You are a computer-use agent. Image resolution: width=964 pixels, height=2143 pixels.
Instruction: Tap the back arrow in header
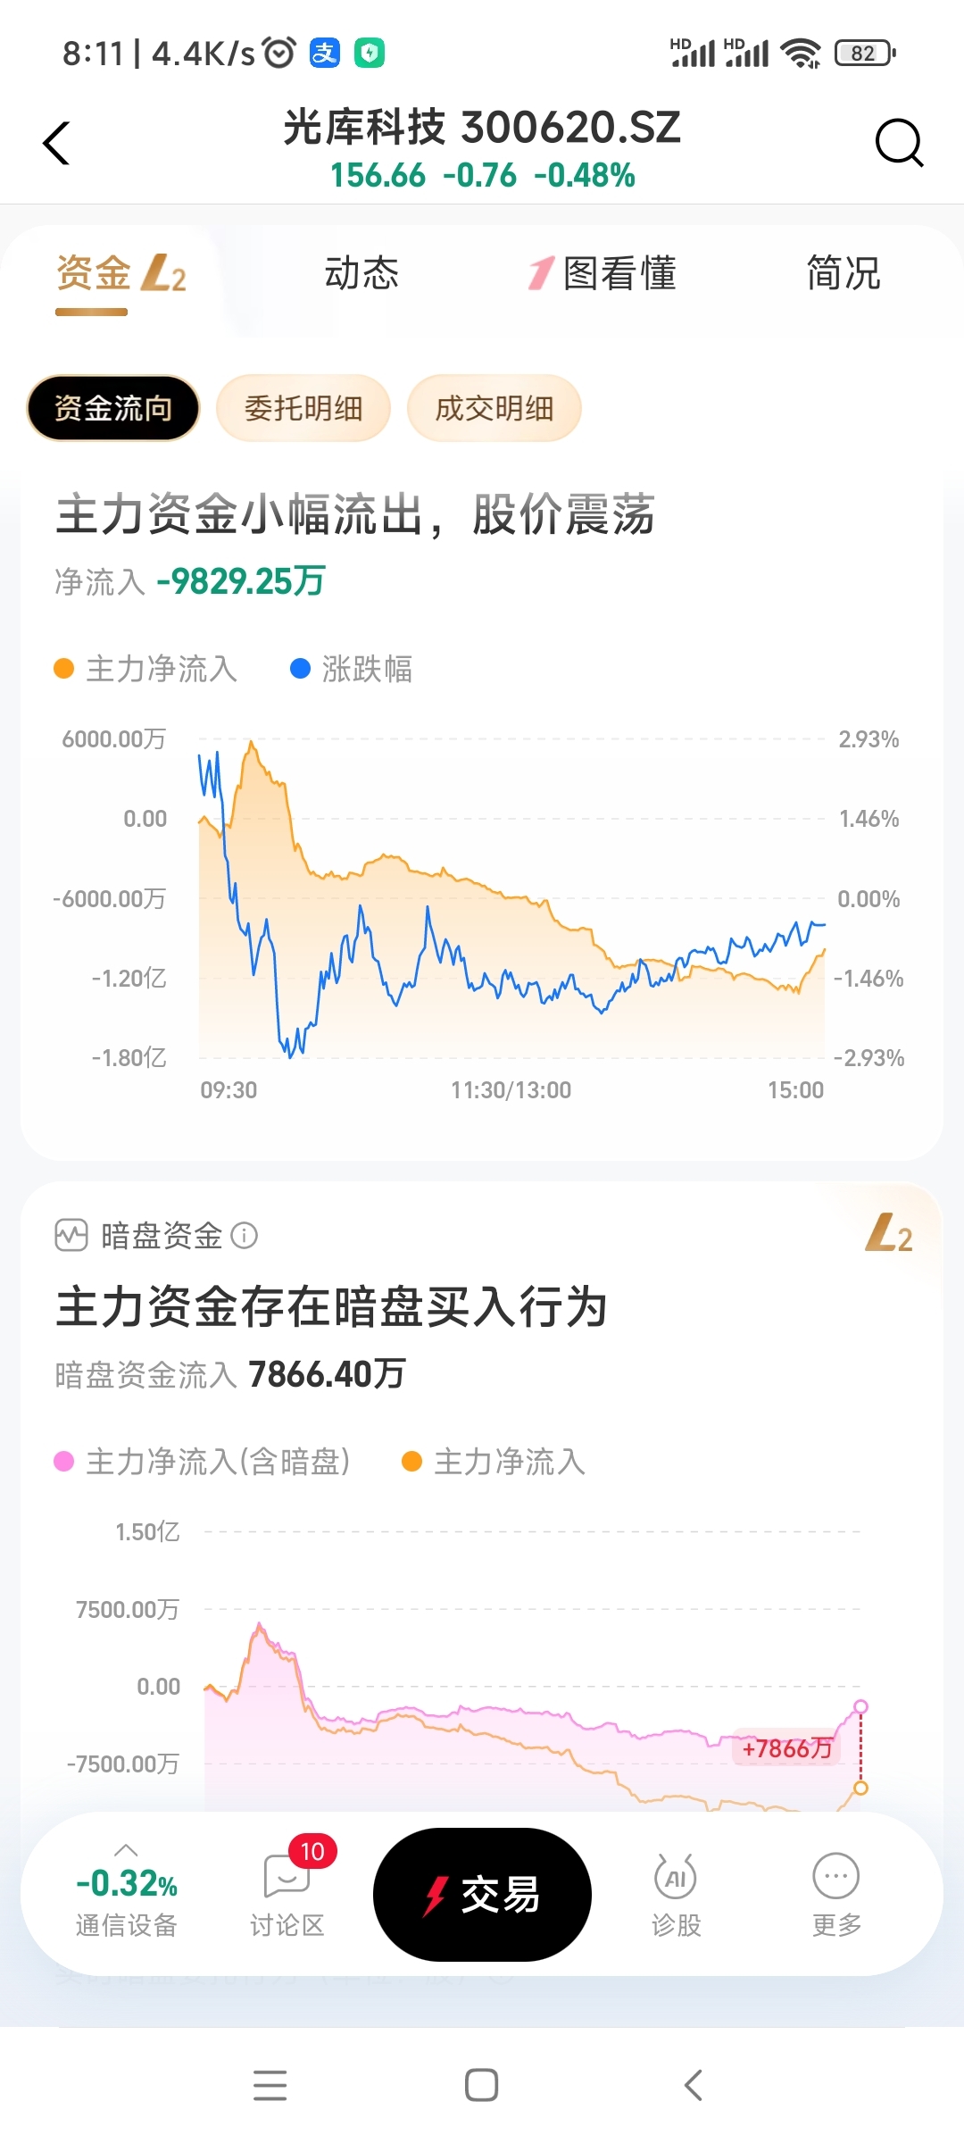tap(57, 143)
